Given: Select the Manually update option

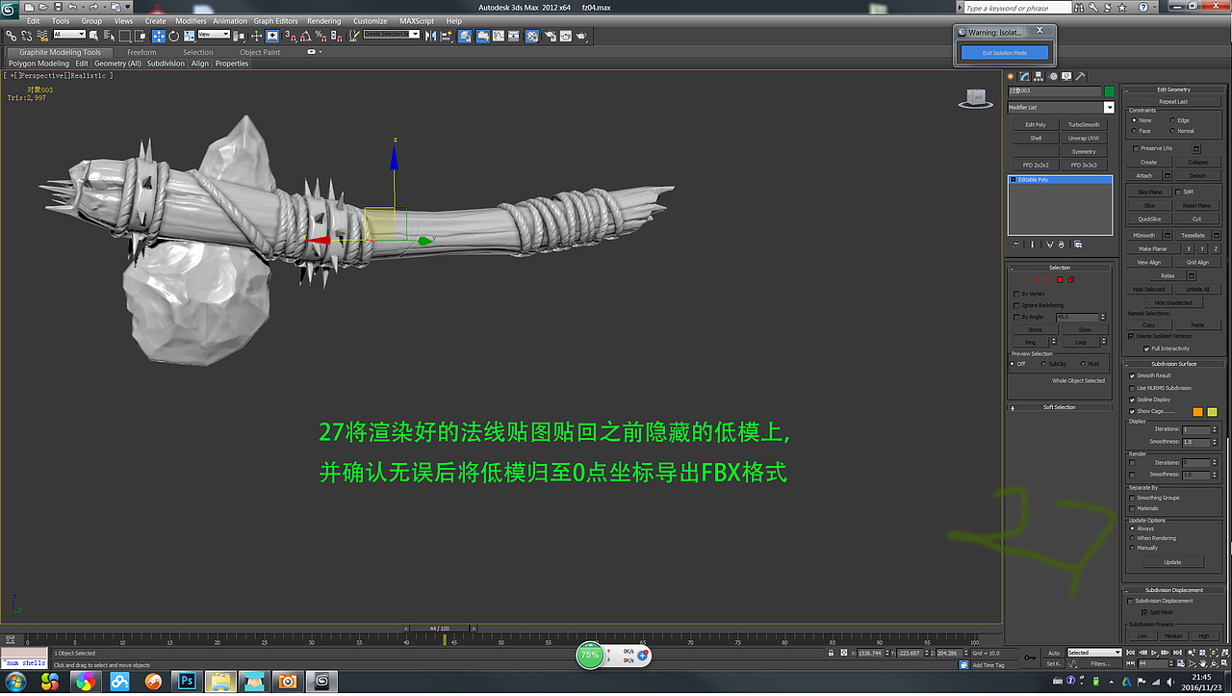Looking at the screenshot, I should click(x=1133, y=548).
